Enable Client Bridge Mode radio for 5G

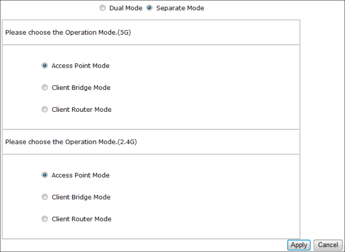[45, 88]
